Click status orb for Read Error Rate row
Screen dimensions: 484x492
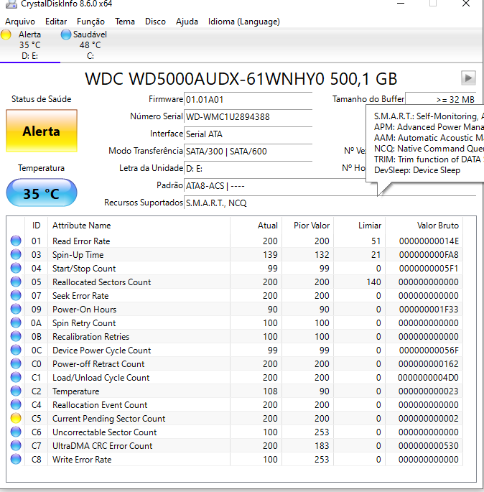(16, 241)
